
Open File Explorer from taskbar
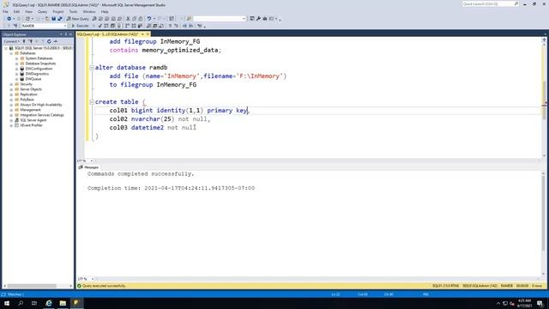click(x=63, y=303)
